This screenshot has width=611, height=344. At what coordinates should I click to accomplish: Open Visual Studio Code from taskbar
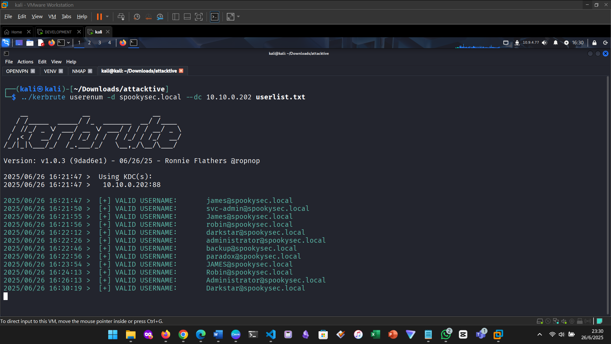(270, 334)
